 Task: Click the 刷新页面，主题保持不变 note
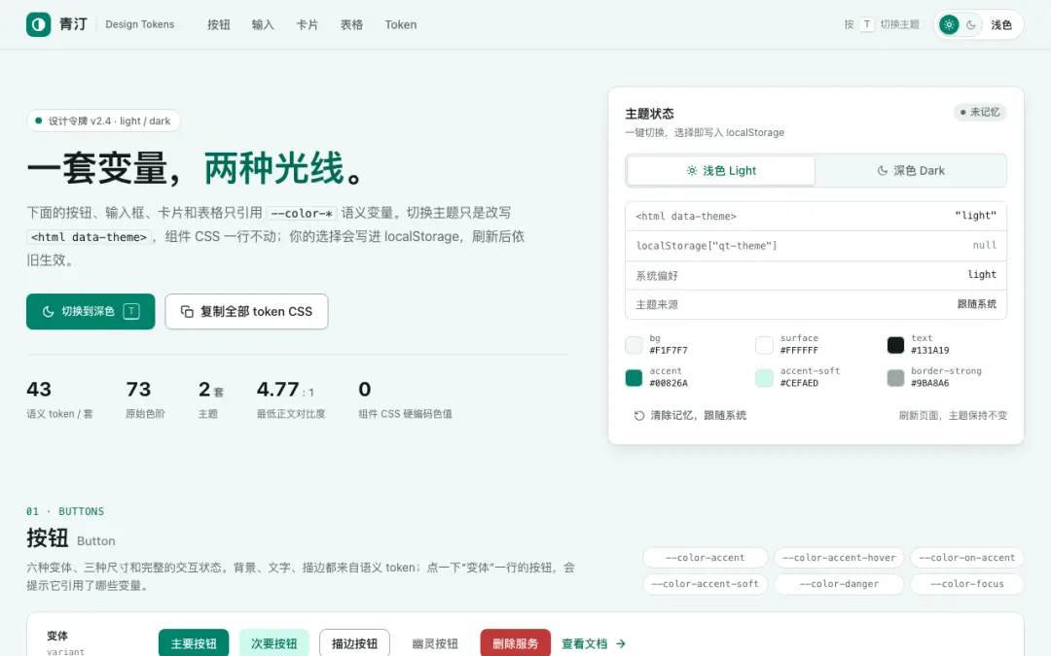point(953,416)
